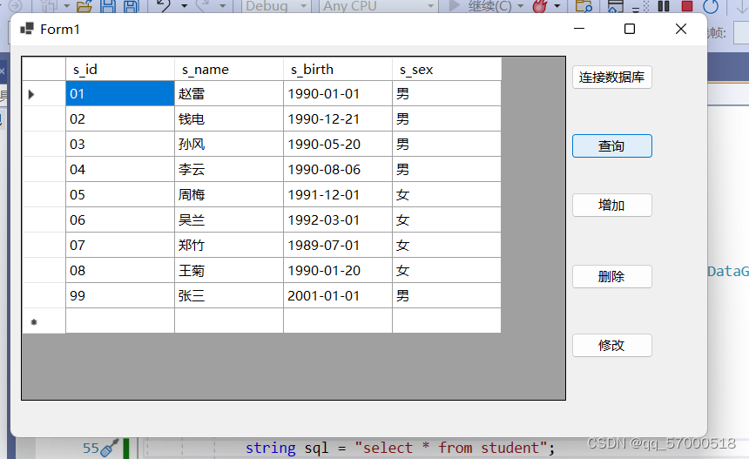Minimize the Form1 window
This screenshot has width=749, height=459.
click(579, 29)
